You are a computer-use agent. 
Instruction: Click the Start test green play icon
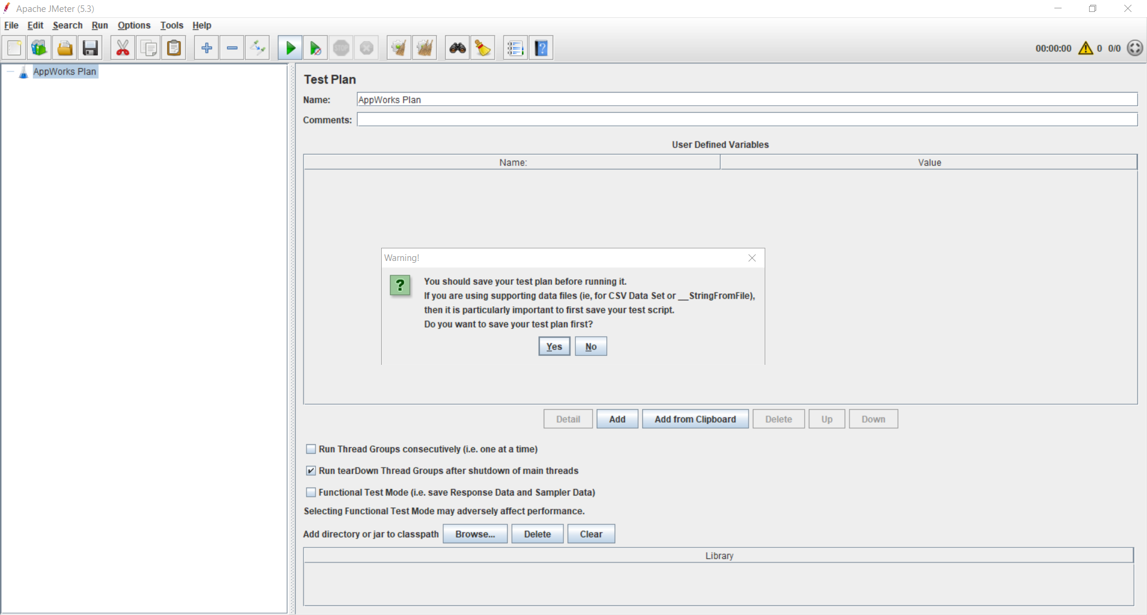pyautogui.click(x=290, y=48)
